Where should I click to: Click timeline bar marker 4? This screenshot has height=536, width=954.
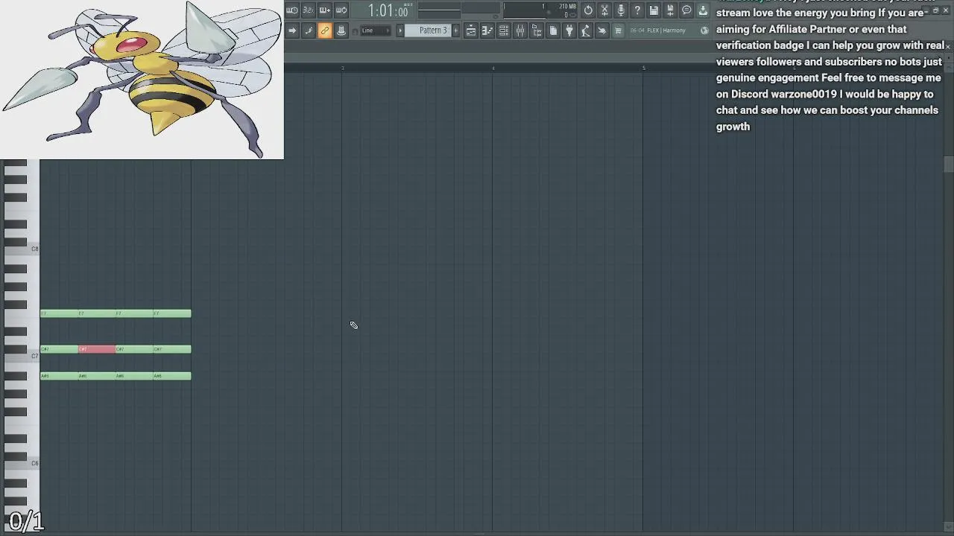tap(493, 68)
